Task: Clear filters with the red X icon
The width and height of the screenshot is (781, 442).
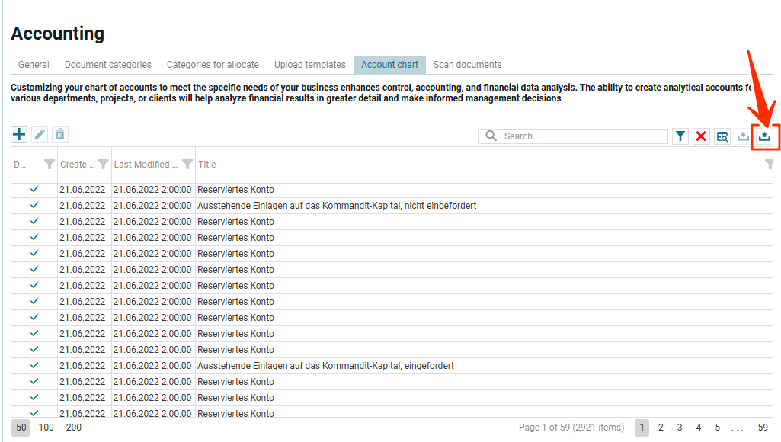Action: coord(701,136)
